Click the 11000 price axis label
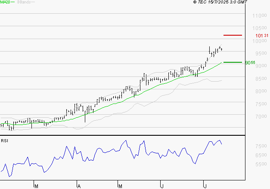This screenshot has width=270, height=189. tap(260, 16)
